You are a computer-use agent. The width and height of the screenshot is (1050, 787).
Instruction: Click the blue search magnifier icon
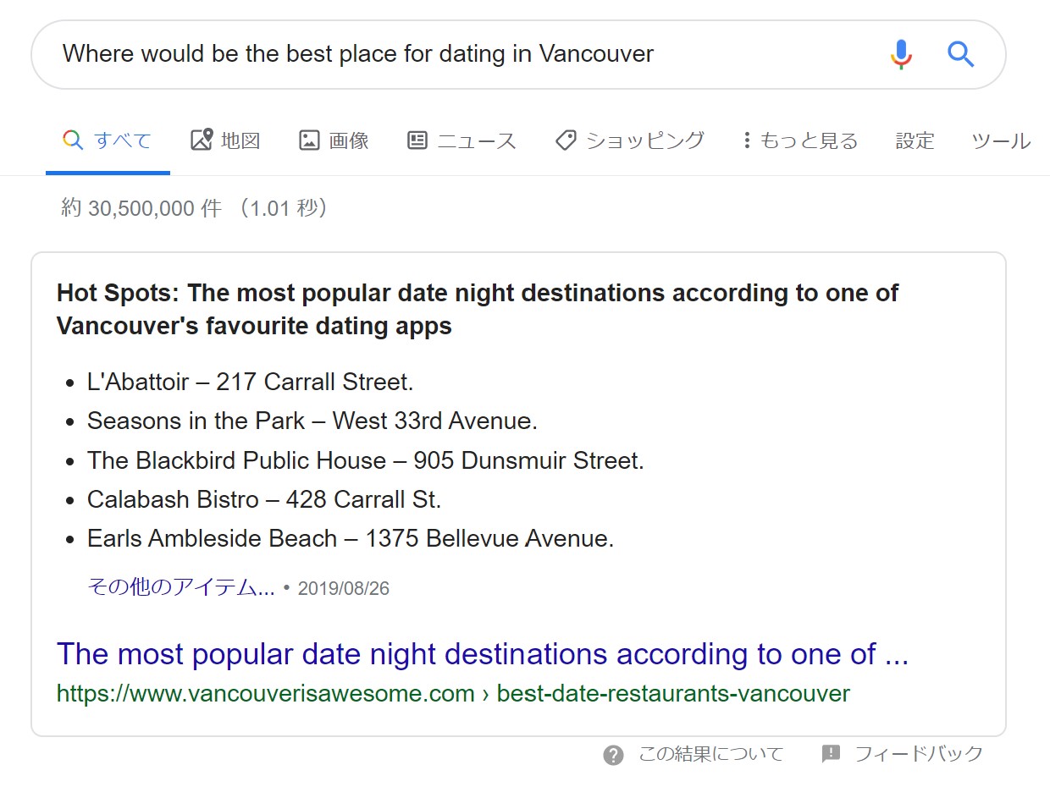tap(961, 54)
